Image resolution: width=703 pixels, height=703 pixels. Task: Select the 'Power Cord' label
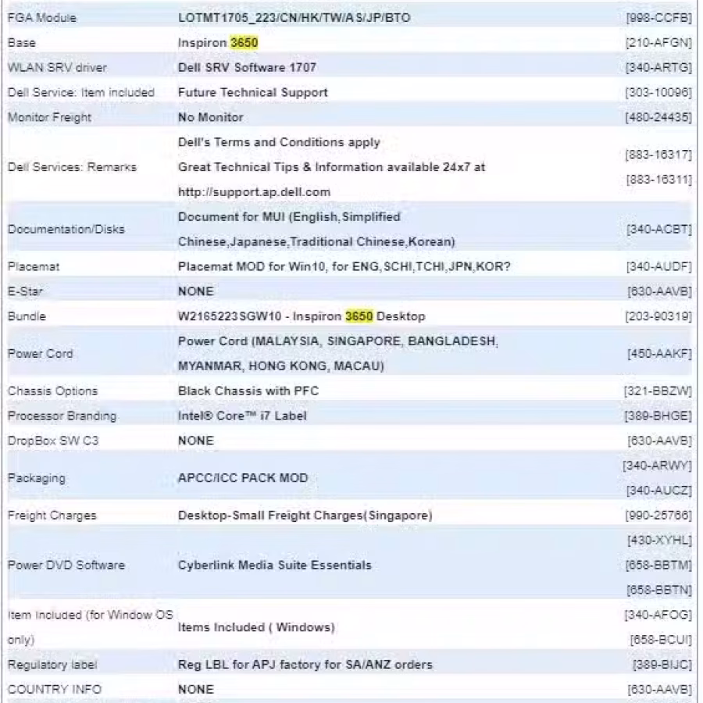41,354
